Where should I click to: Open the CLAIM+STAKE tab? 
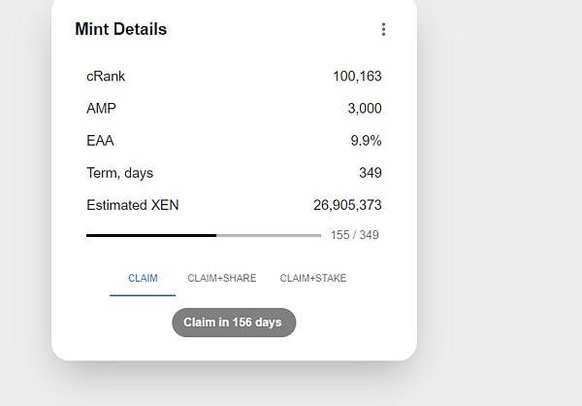click(313, 279)
